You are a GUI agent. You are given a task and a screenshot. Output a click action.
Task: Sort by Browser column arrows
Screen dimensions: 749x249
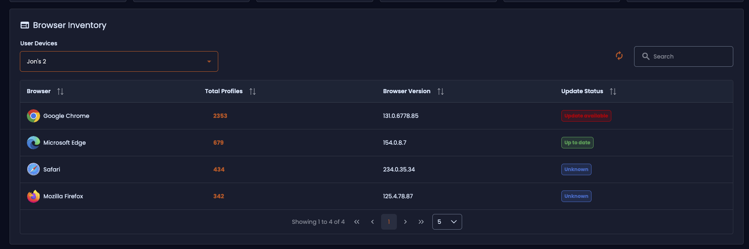60,92
